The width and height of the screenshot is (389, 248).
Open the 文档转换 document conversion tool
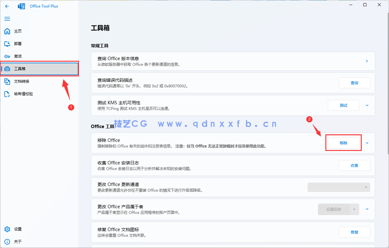[21, 81]
